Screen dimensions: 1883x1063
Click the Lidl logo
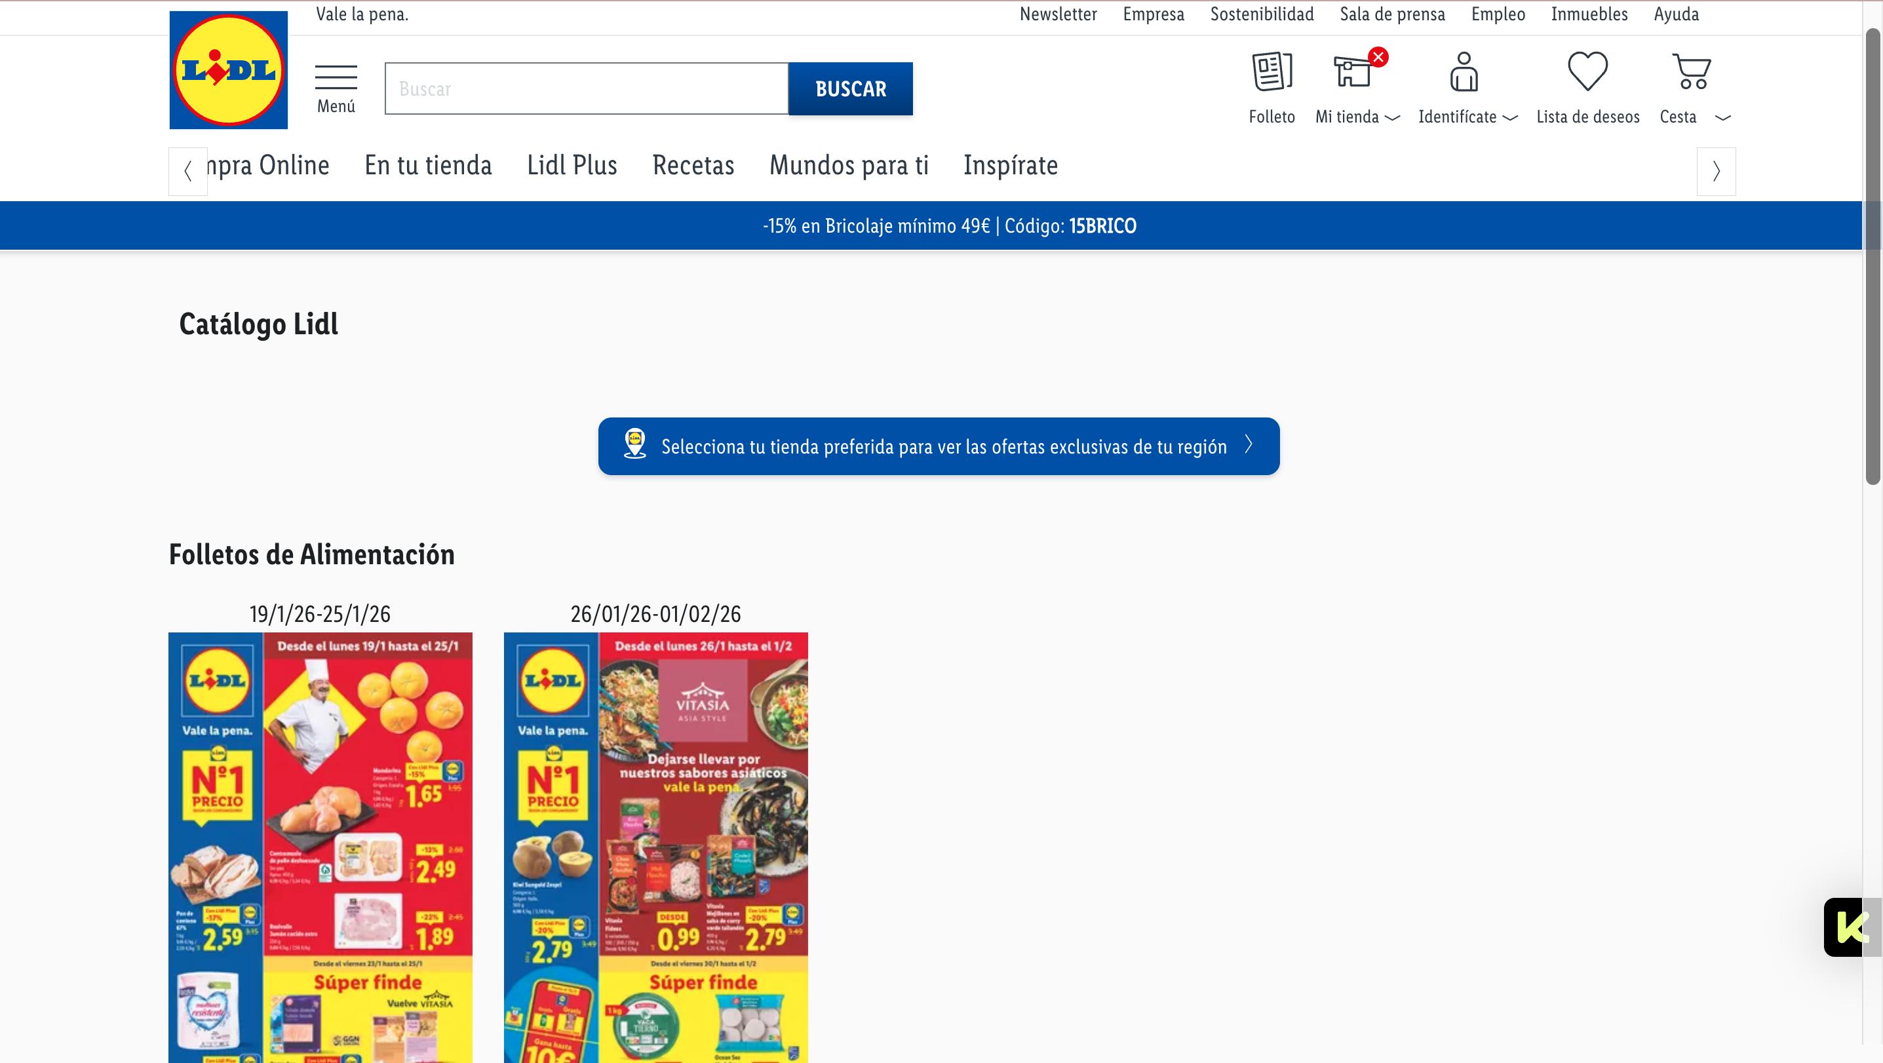click(228, 70)
